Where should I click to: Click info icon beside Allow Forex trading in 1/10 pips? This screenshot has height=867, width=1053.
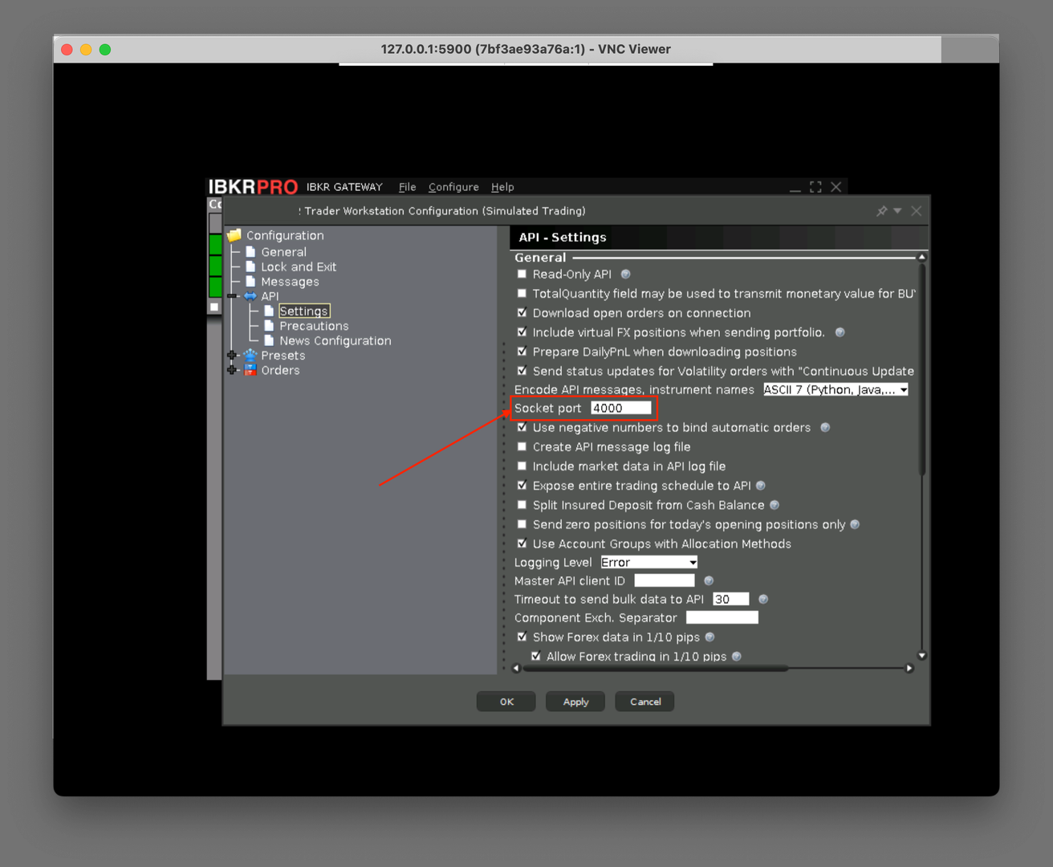pyautogui.click(x=737, y=657)
